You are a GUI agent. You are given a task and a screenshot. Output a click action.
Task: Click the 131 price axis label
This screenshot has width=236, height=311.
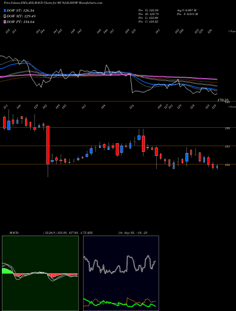(x=227, y=147)
